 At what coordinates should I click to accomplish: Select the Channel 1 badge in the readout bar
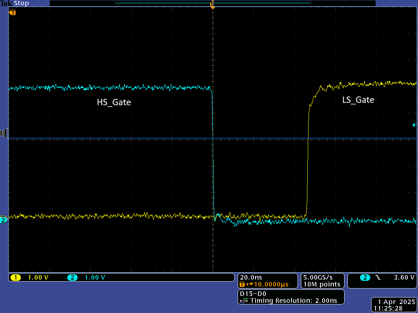tap(16, 277)
